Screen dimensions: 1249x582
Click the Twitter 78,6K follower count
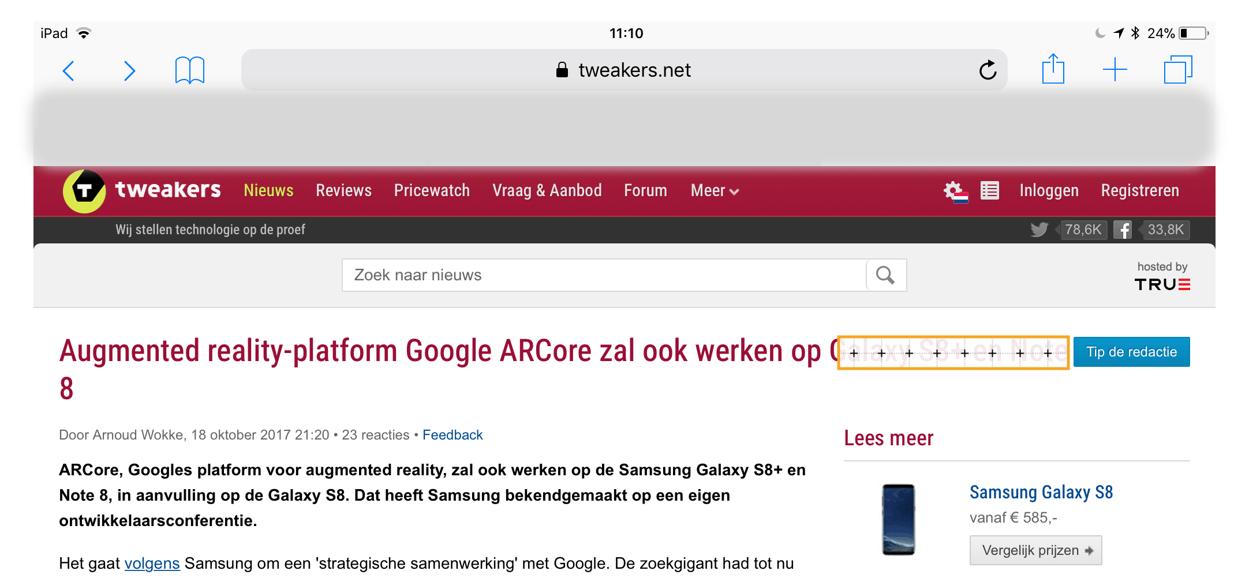coord(1083,230)
